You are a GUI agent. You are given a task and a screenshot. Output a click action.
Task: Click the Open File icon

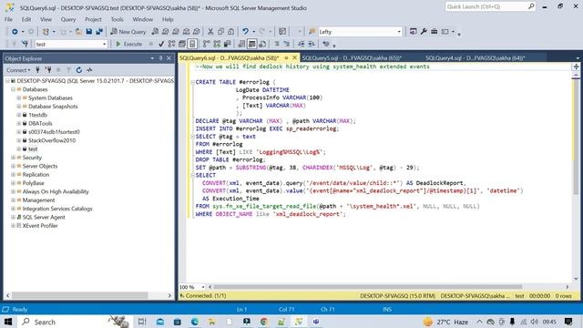[79, 32]
